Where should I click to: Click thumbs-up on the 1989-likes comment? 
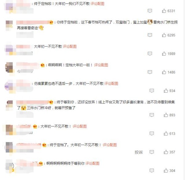(x=164, y=54)
